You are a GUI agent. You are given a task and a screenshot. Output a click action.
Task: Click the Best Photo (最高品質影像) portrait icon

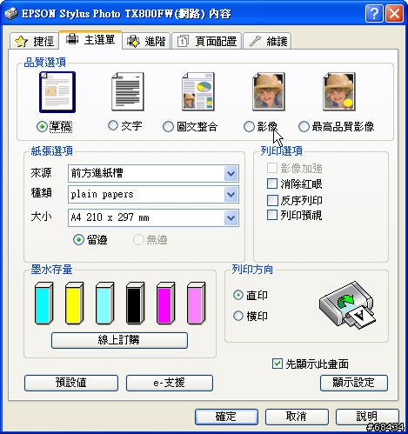339,91
